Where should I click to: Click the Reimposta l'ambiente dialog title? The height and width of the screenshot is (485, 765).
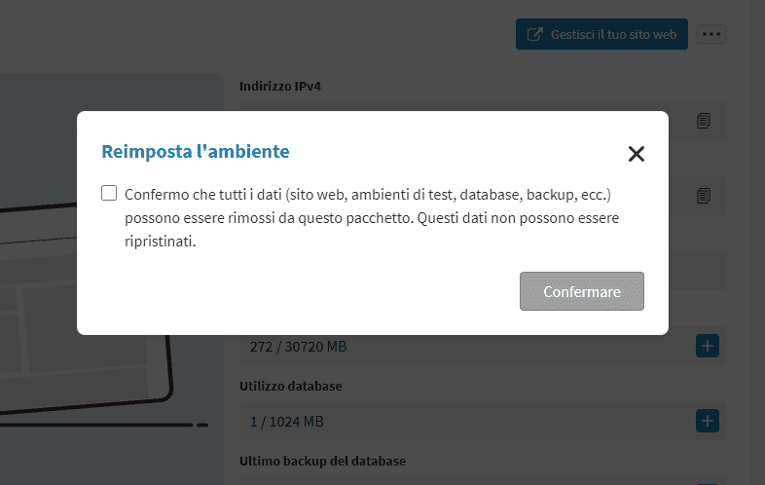pos(196,151)
